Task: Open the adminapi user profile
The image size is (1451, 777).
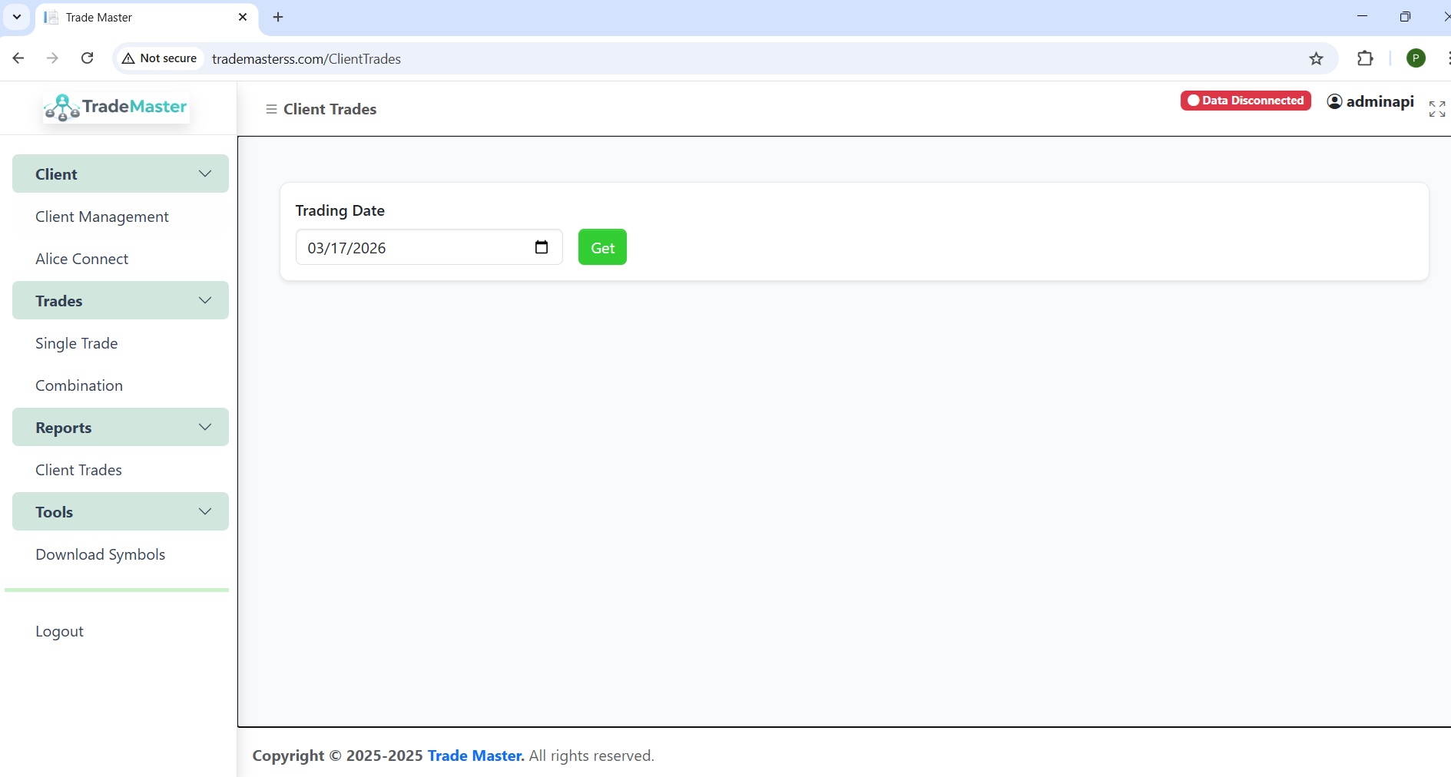Action: [x=1370, y=101]
